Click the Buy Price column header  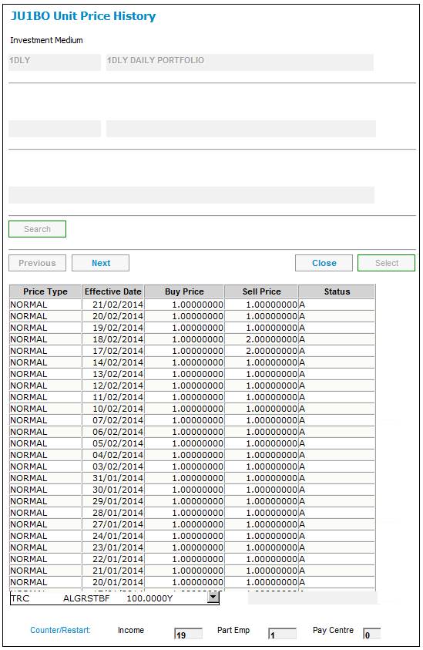click(x=184, y=291)
